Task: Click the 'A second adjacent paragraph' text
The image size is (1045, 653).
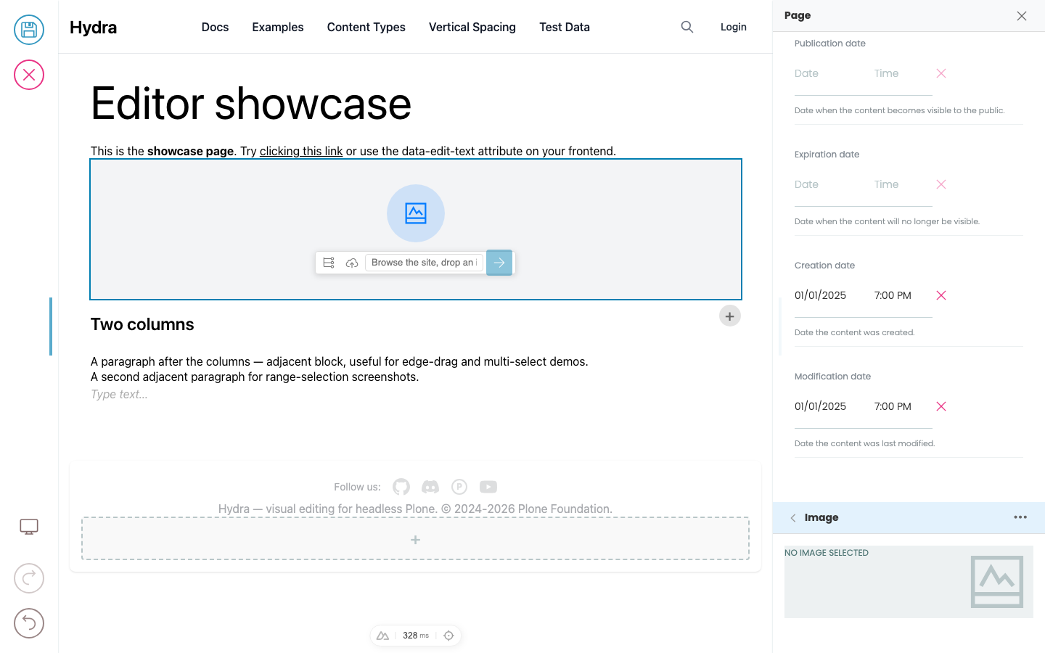Action: [255, 377]
